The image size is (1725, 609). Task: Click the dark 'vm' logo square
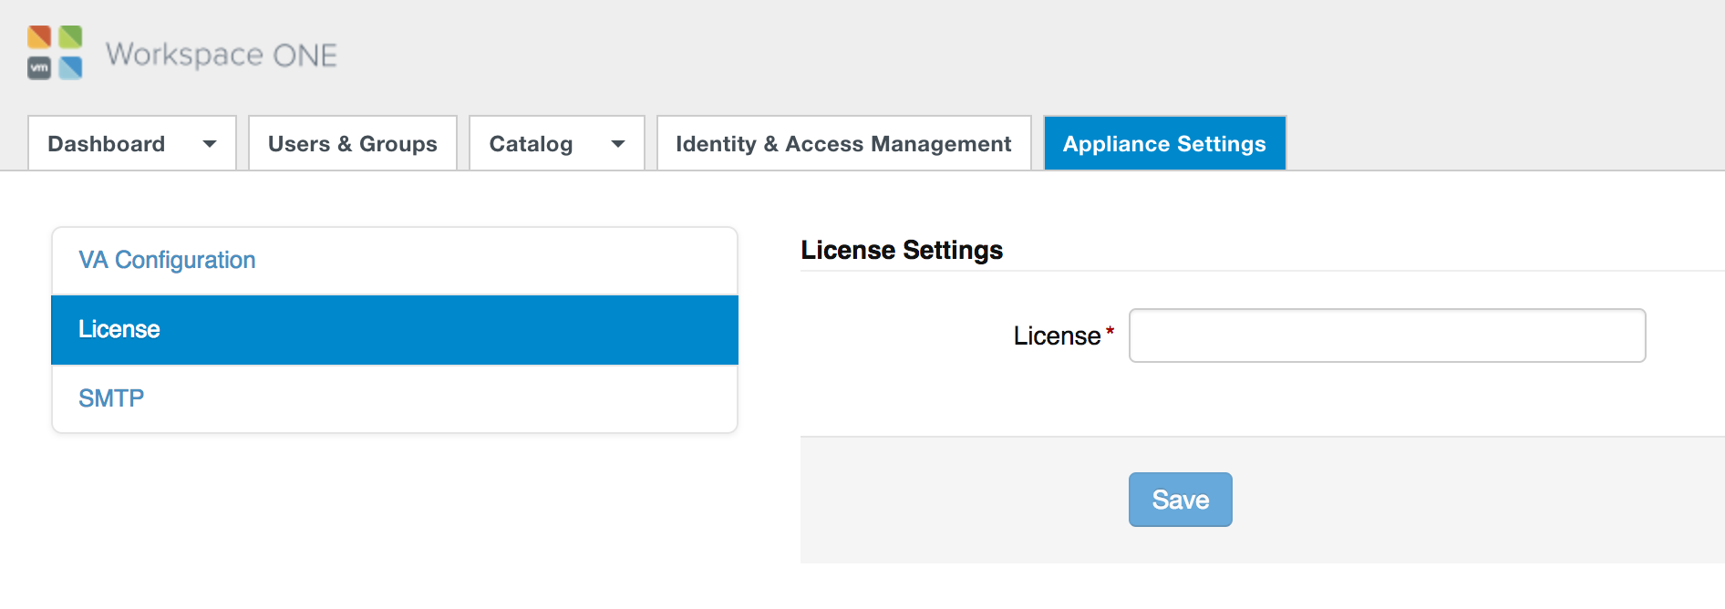[39, 67]
